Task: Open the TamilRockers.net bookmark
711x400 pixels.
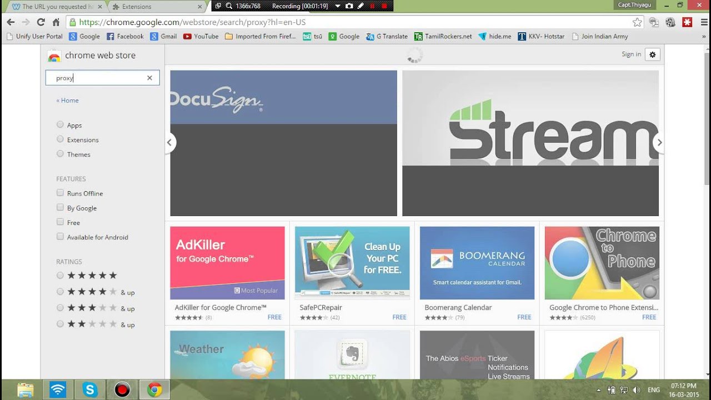Action: click(x=443, y=36)
